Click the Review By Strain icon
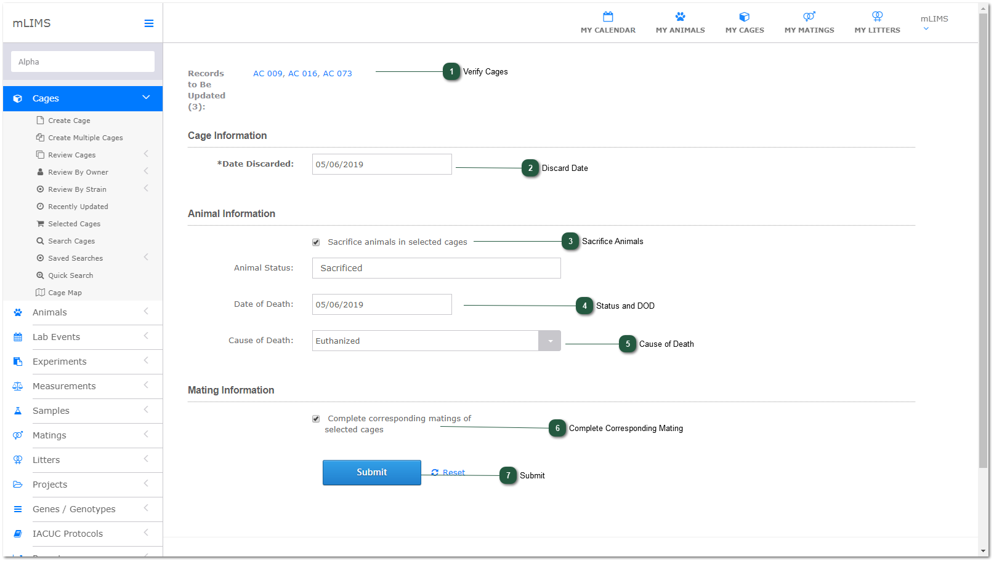Screen dimensions: 994x562 tap(40, 189)
